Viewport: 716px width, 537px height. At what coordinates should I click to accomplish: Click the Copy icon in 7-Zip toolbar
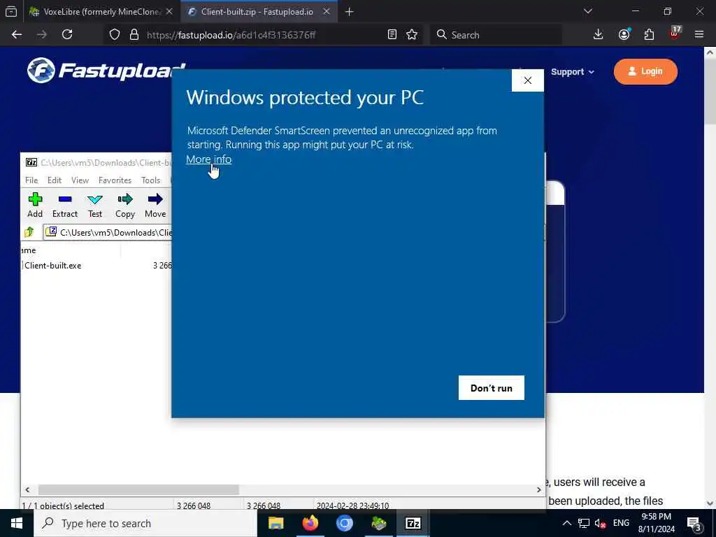(125, 205)
